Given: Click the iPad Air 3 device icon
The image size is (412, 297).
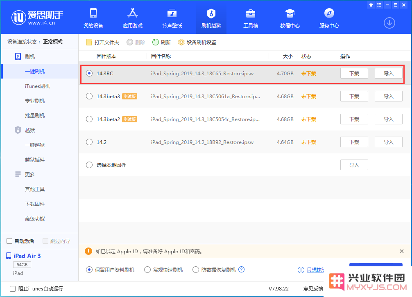Looking at the screenshot, I should (x=9, y=256).
